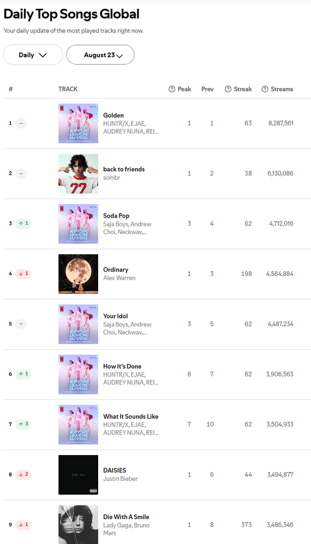
Task: Click the green rank-up indicator beside Soda Pop
Action: pyautogui.click(x=23, y=223)
